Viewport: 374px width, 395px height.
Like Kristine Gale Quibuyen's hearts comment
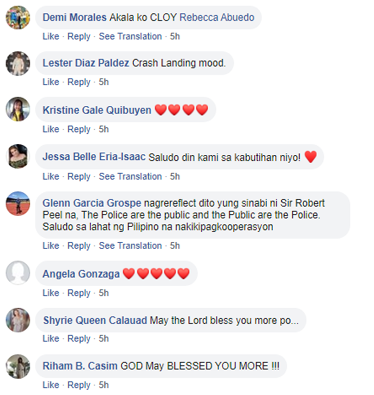[x=51, y=129]
